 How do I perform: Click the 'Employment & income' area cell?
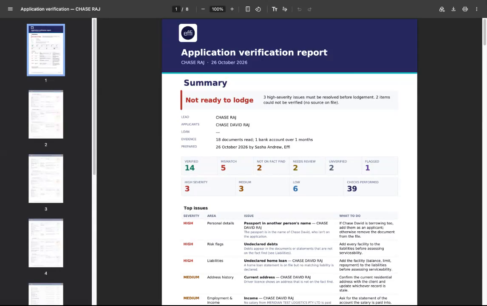pos(220,300)
